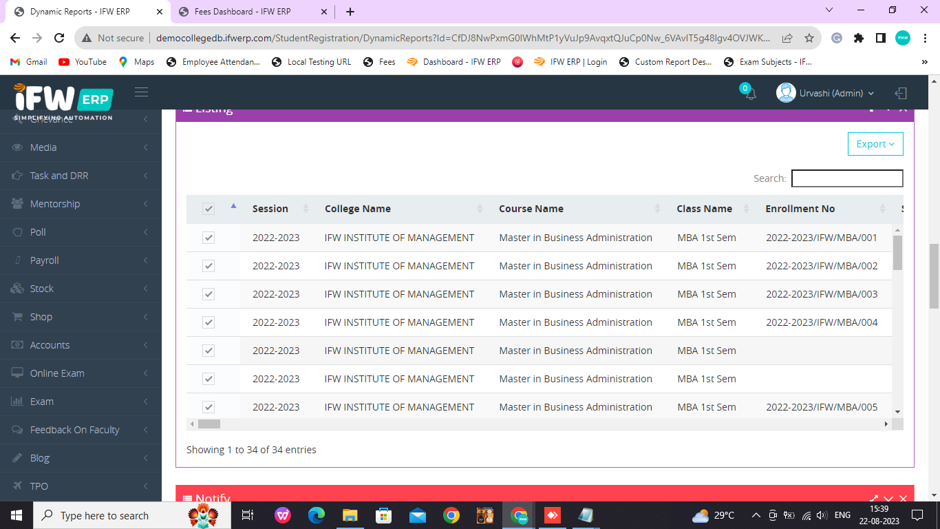The width and height of the screenshot is (940, 529).
Task: Click the weather icon showing 29°C
Action: [701, 515]
